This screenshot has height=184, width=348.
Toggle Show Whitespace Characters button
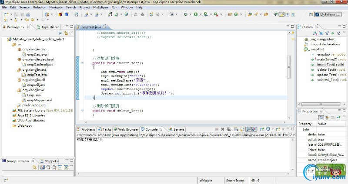(293, 14)
